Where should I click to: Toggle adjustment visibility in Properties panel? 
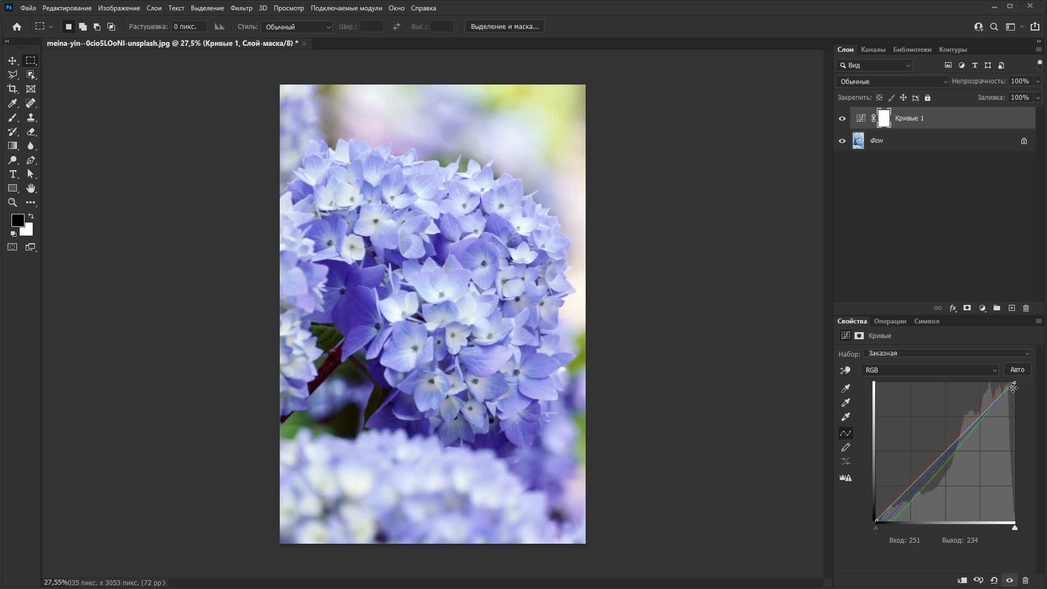pos(1009,580)
